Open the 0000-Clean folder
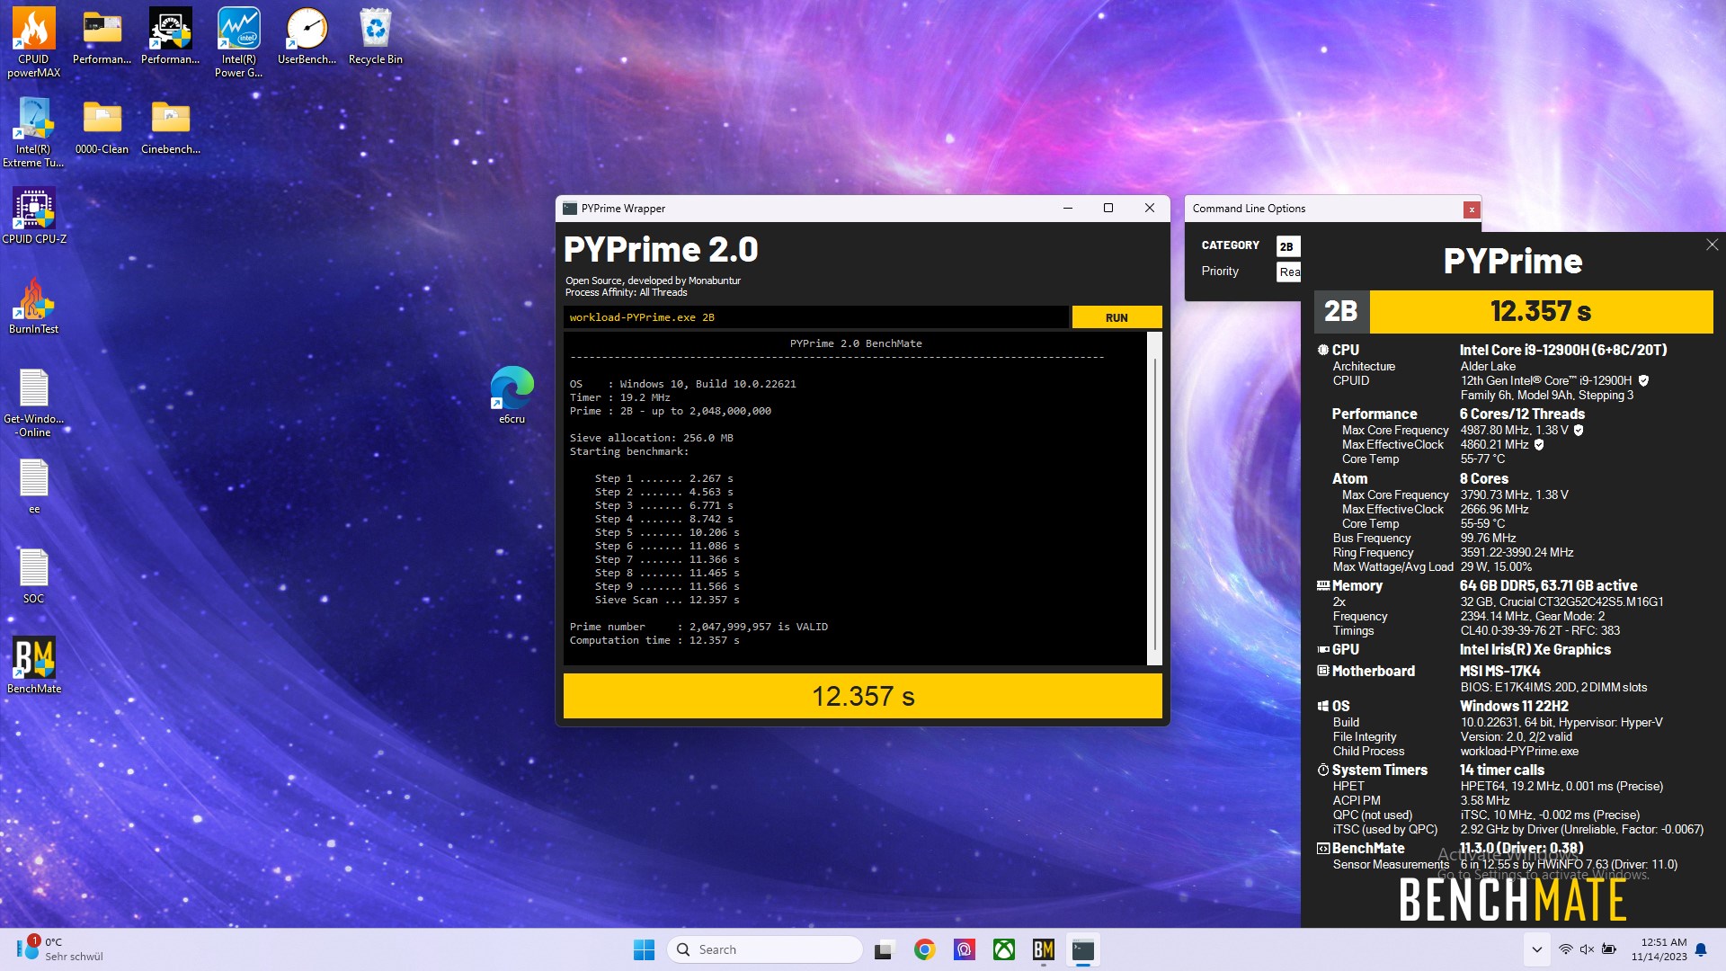This screenshot has height=971, width=1726. [x=102, y=126]
